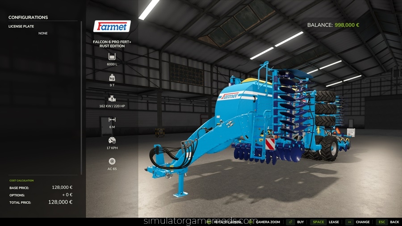Click the Enter key icon beside BUY
402x226 pixels.
pos(290,222)
